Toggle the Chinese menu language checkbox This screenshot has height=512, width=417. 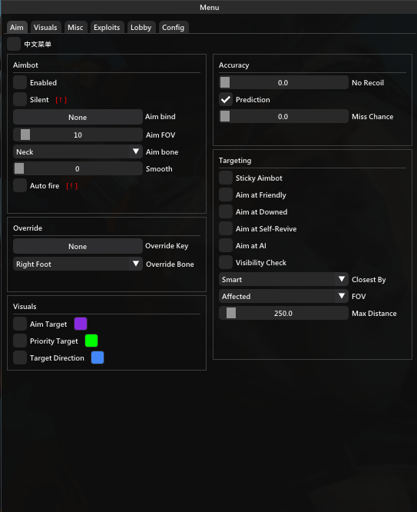pyautogui.click(x=14, y=44)
